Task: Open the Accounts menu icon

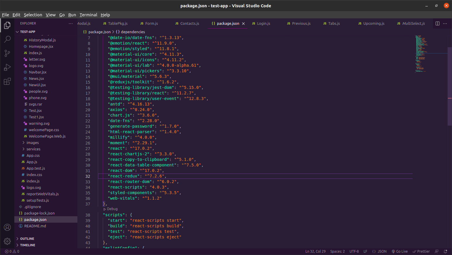Action: click(7, 227)
